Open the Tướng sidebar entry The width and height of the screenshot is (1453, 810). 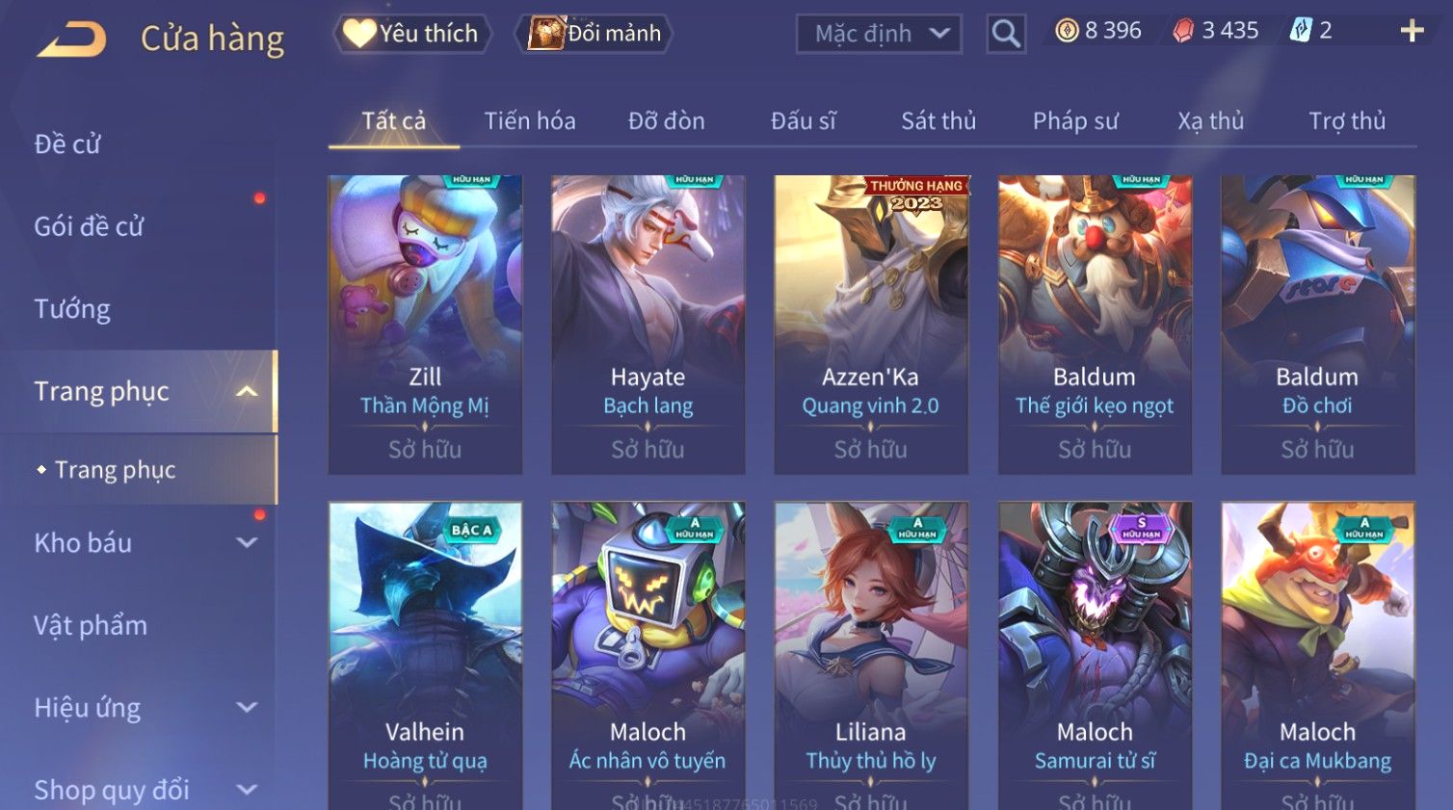72,309
